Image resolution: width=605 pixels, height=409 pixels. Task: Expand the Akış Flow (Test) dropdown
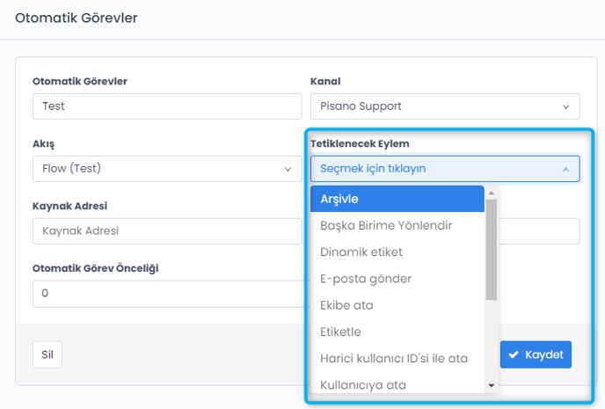coord(167,168)
